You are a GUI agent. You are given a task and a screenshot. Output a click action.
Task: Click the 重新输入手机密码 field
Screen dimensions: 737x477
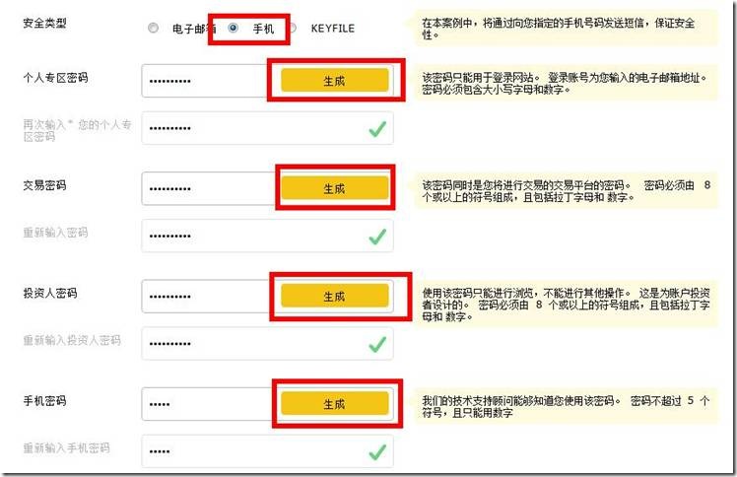(267, 451)
